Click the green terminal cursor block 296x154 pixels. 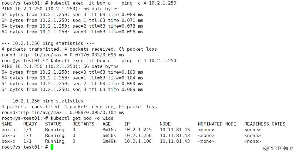click(52, 147)
